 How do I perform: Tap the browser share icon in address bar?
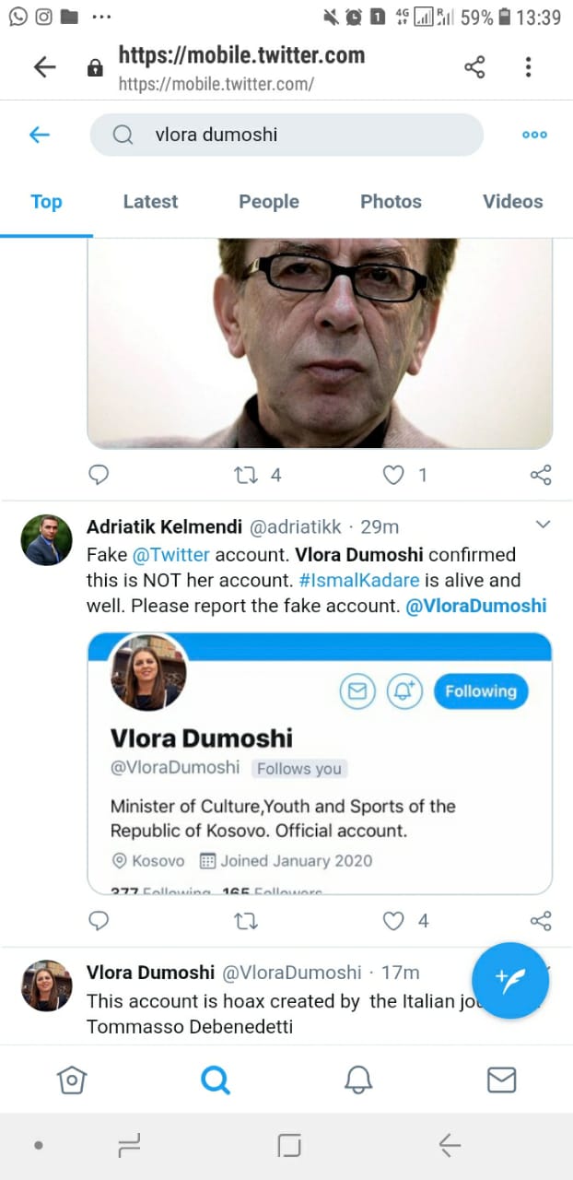pos(474,66)
